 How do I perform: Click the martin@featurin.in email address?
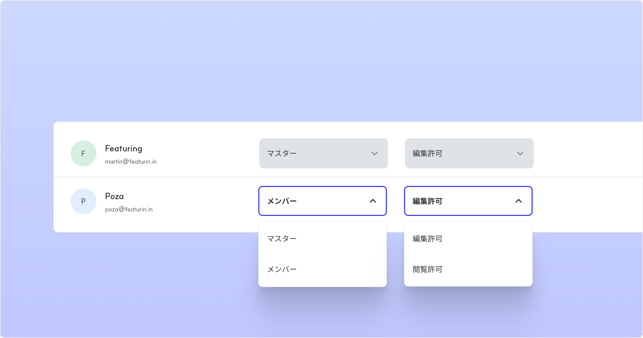coord(131,161)
